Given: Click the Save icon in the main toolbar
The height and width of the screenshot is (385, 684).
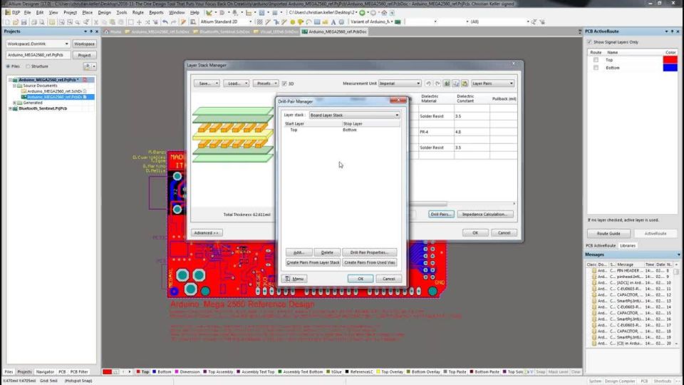Looking at the screenshot, I should tap(24, 22).
